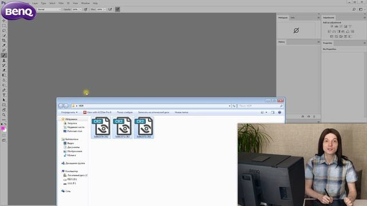Screen dimensions: 367x206
Task: Open the workspace switcher dropdown
Action: coord(362,9)
